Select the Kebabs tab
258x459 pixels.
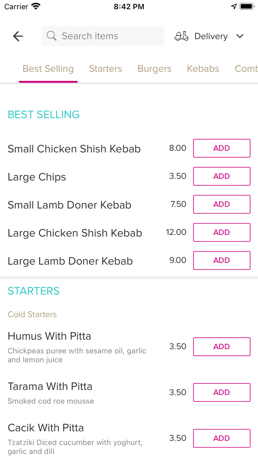[203, 69]
